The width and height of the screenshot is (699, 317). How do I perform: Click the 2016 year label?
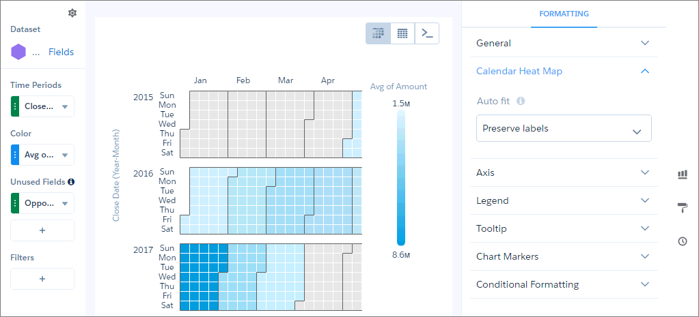pyautogui.click(x=143, y=173)
